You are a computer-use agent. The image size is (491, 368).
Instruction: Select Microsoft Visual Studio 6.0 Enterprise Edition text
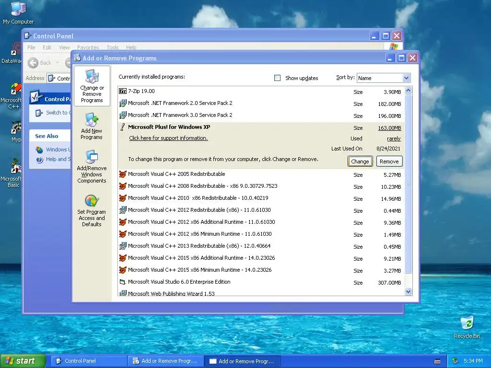(x=179, y=282)
